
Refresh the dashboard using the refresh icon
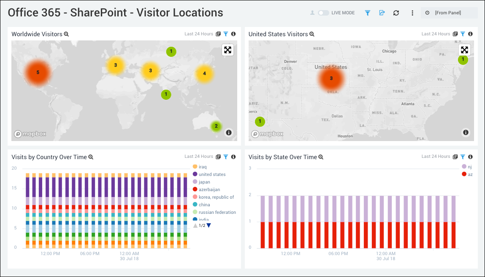tap(396, 13)
